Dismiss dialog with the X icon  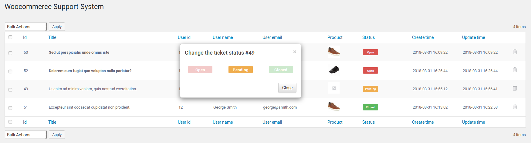pyautogui.click(x=295, y=52)
